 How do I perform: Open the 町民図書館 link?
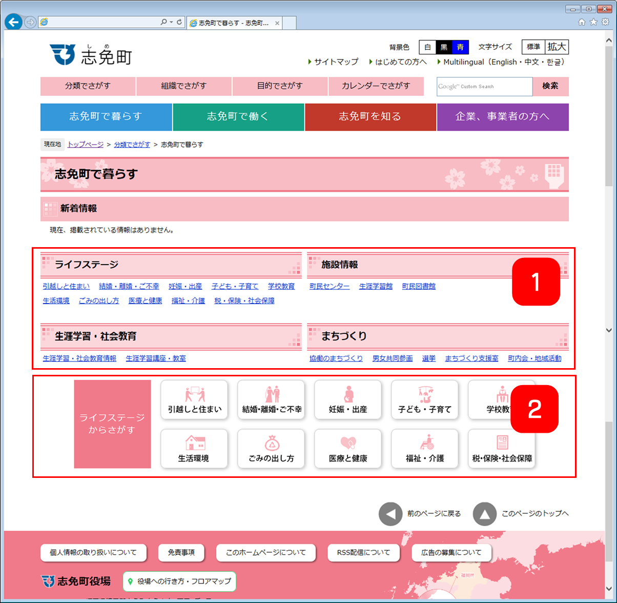tap(419, 287)
